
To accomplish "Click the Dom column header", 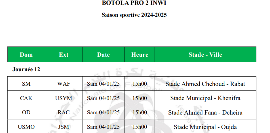I will pyautogui.click(x=26, y=55).
